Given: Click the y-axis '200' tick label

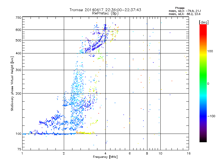Looking at the screenshot, I should point(18,94).
